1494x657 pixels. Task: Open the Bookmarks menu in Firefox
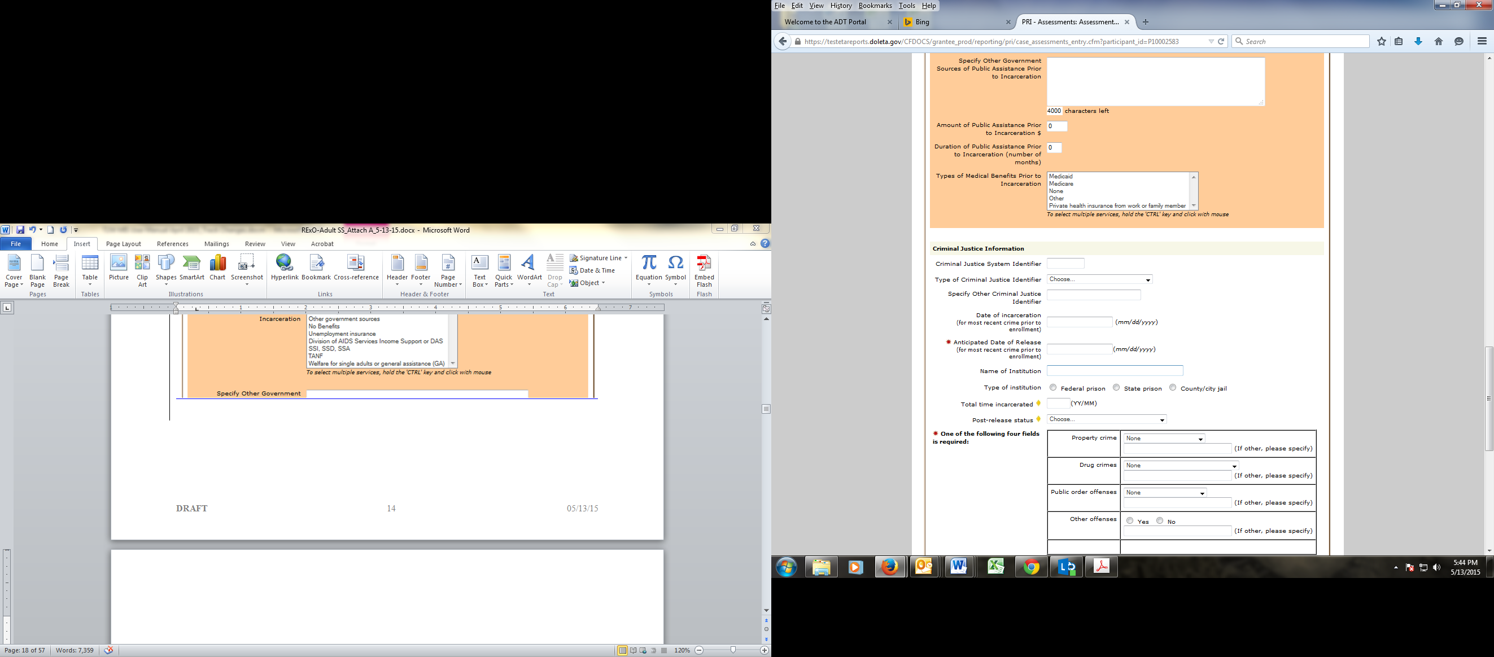pyautogui.click(x=875, y=6)
